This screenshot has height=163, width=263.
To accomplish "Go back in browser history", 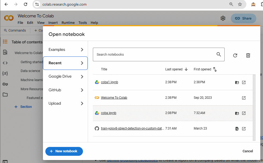I will pos(6,4).
